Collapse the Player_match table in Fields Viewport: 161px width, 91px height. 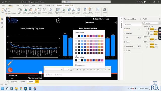coord(144,42)
